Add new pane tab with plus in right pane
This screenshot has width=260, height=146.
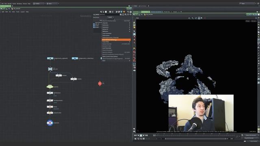pyautogui.click(x=181, y=12)
